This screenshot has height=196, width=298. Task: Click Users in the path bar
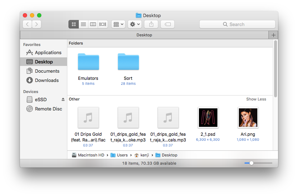[x=119, y=155]
